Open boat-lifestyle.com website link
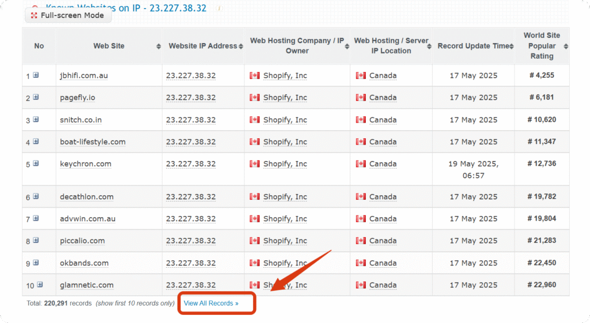The image size is (590, 323). (x=93, y=142)
